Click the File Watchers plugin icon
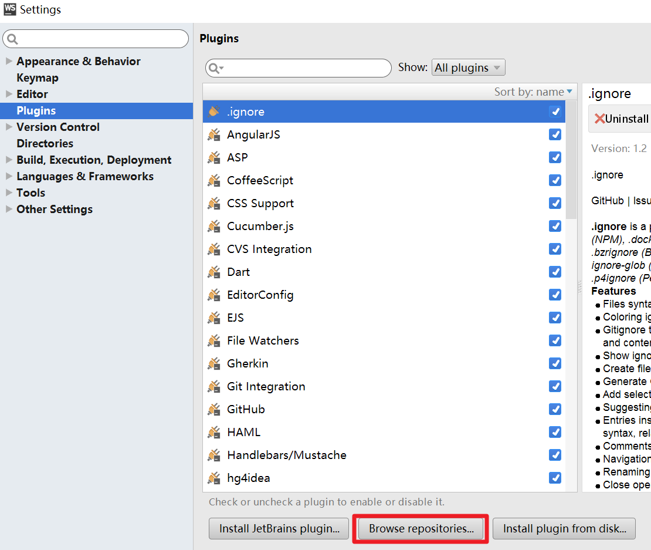The width and height of the screenshot is (651, 550). [214, 340]
